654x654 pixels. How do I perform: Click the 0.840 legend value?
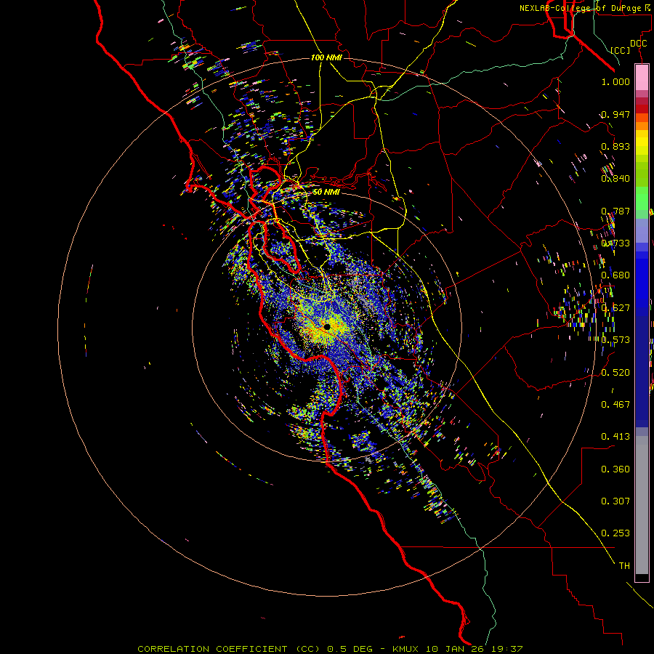[615, 179]
